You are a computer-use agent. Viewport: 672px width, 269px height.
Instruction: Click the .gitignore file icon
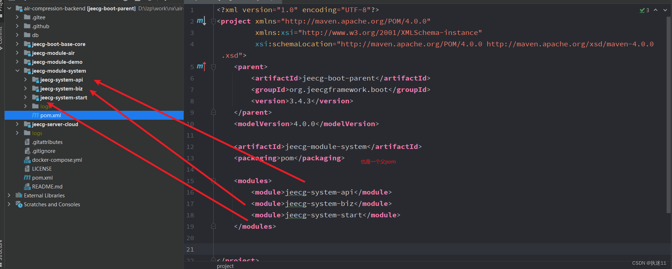(27, 151)
